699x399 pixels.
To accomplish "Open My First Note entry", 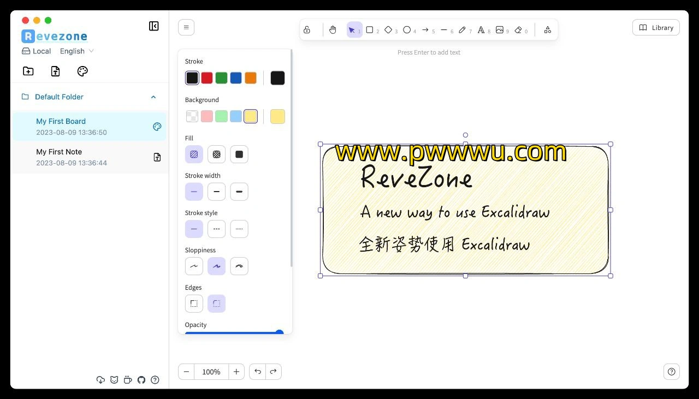I will point(89,157).
